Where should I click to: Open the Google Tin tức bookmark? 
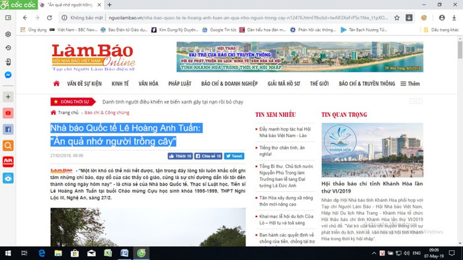[220, 30]
